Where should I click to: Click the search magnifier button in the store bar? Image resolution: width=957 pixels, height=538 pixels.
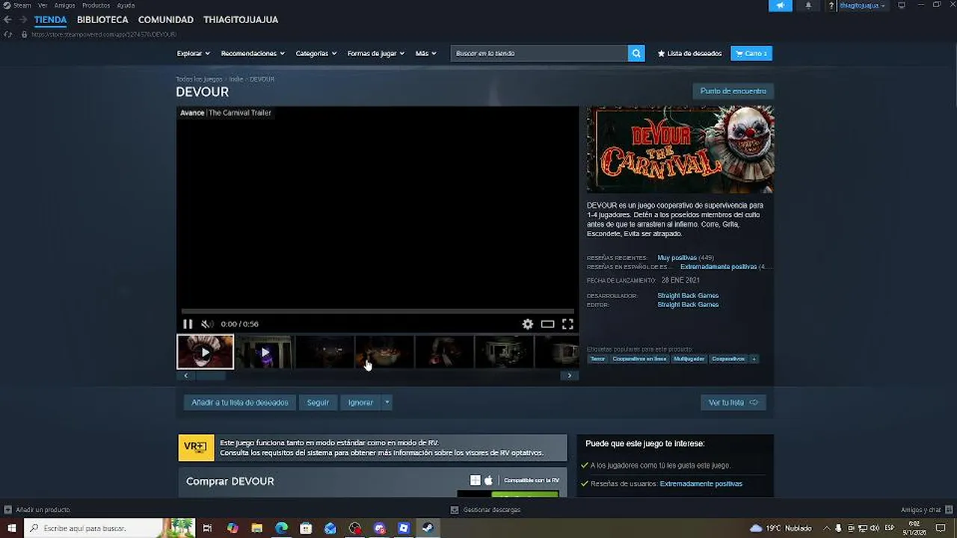point(636,53)
